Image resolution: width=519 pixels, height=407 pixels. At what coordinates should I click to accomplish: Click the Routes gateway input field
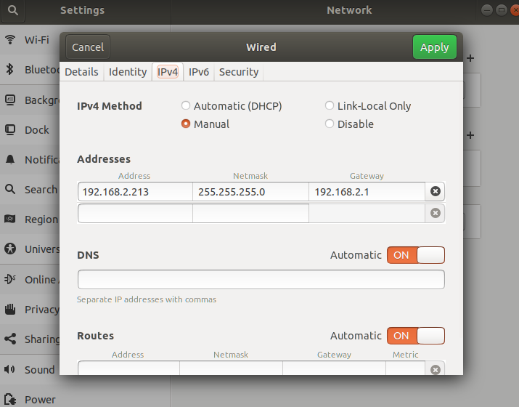tap(335, 368)
